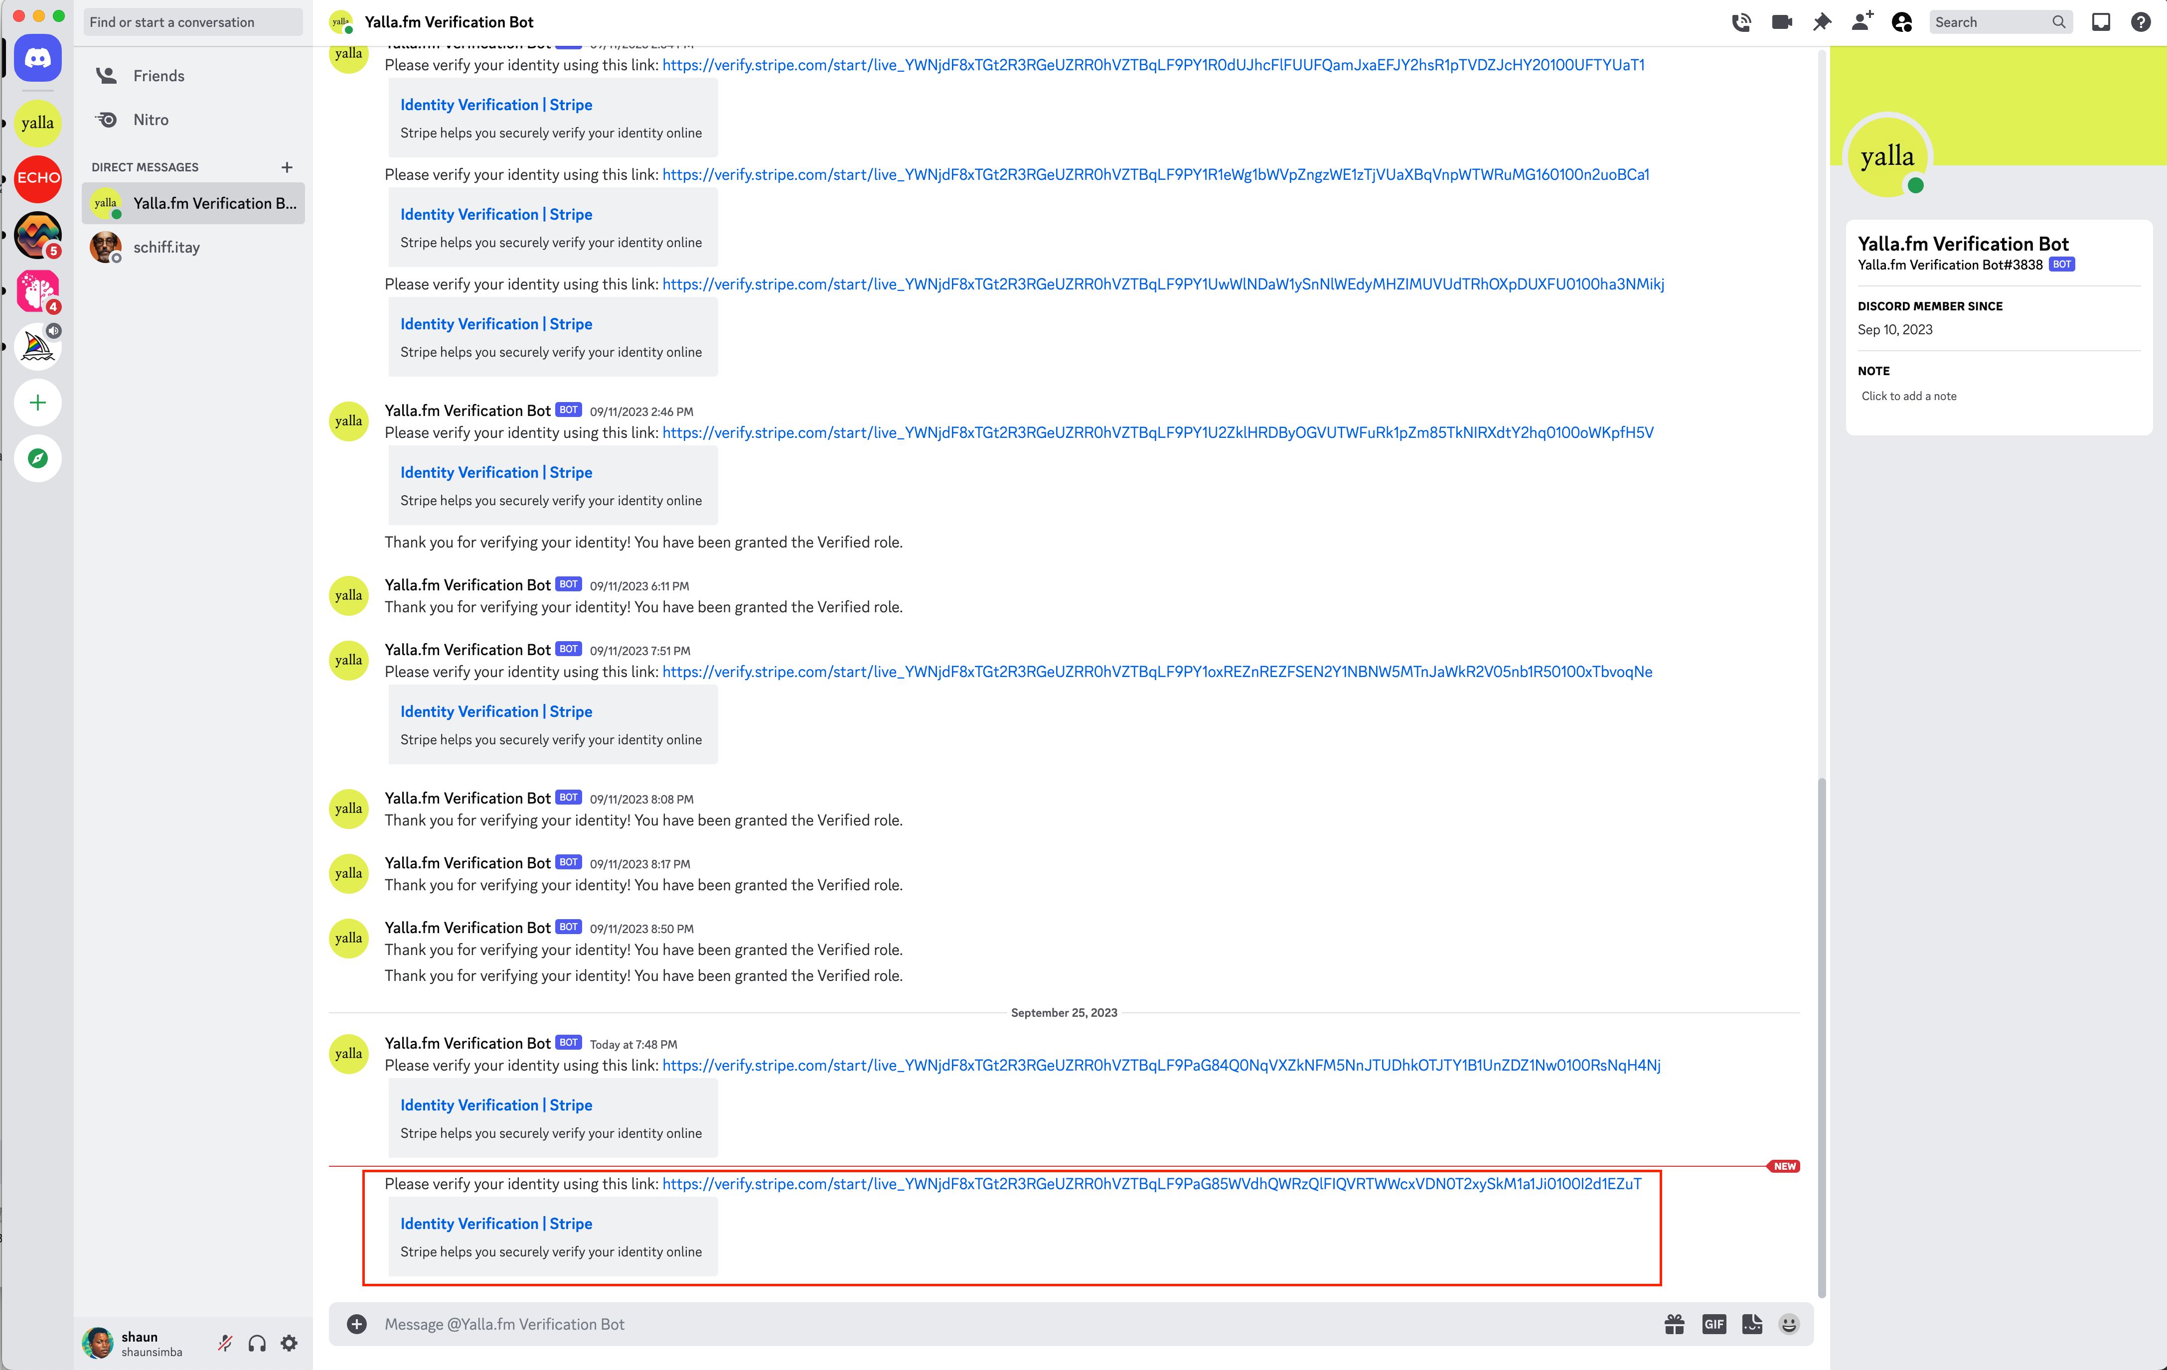Open last Identity Verification | Stripe embed title

496,1224
